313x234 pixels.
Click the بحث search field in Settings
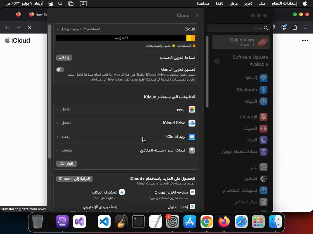[x=239, y=28]
